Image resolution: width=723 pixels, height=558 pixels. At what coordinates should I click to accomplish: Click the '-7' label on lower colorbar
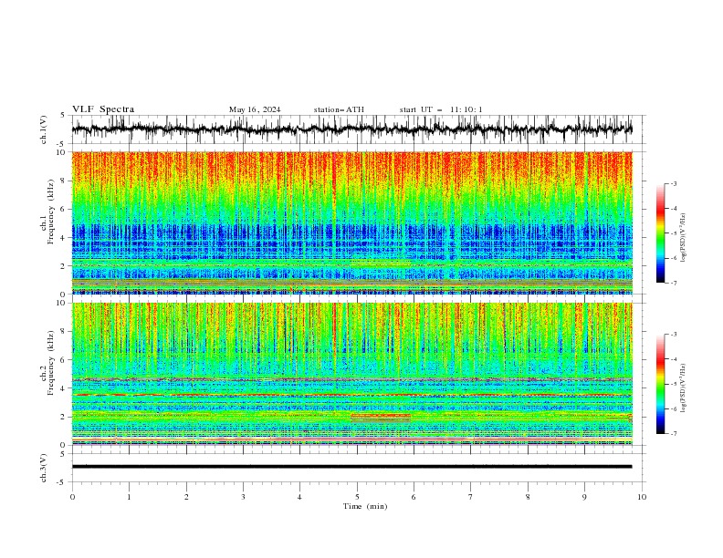tap(674, 434)
